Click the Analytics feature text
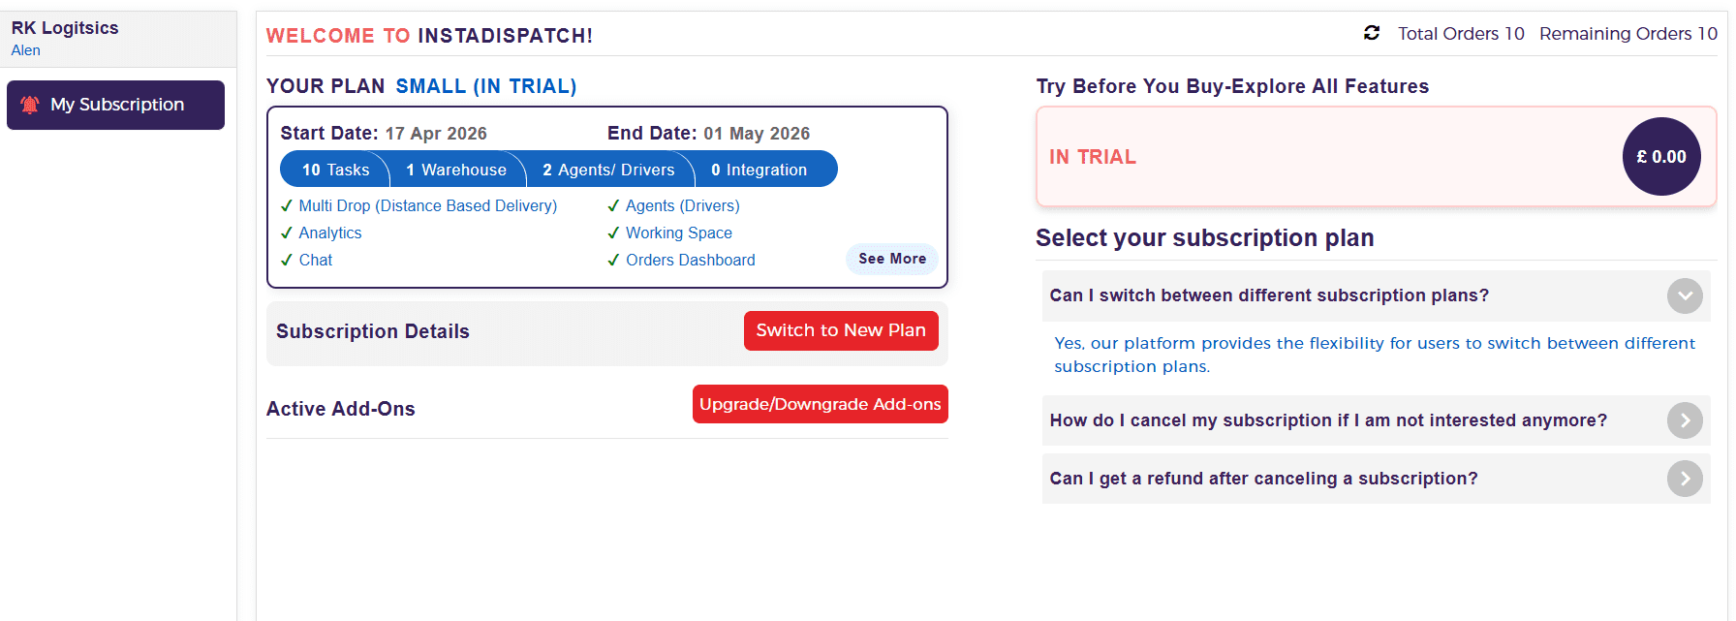 coord(330,233)
